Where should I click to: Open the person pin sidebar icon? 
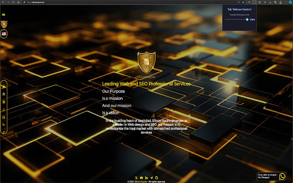[4, 110]
